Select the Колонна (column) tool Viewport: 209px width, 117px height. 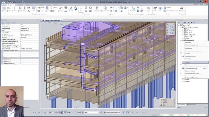click(14, 9)
